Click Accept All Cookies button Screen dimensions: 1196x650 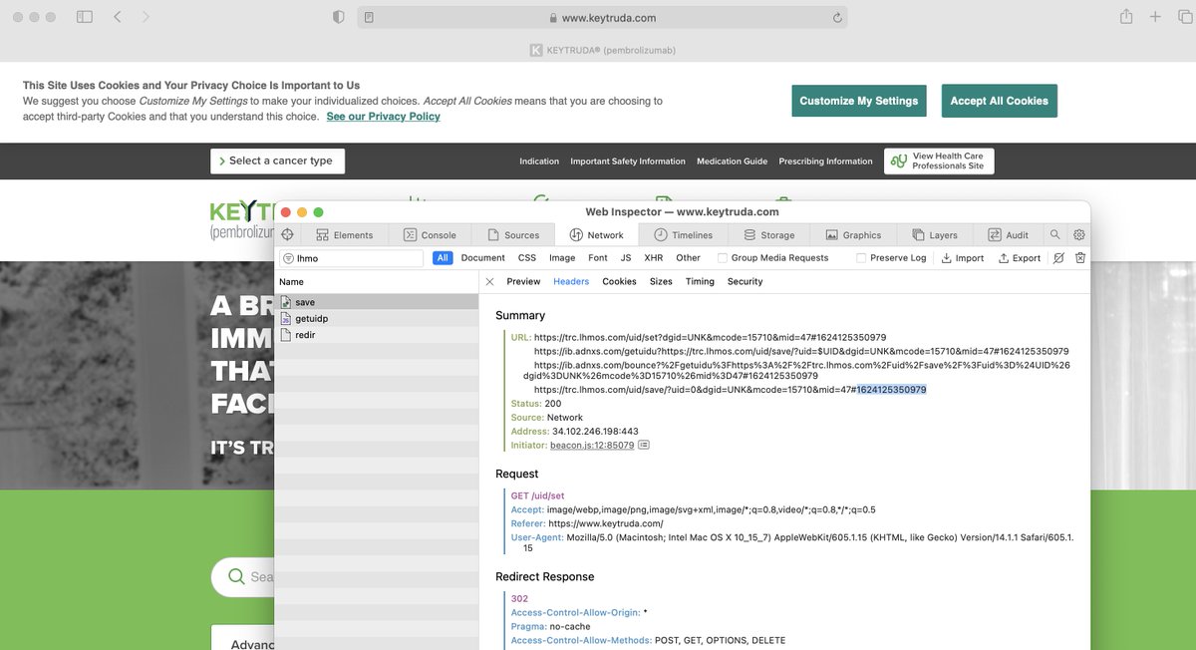(1000, 101)
